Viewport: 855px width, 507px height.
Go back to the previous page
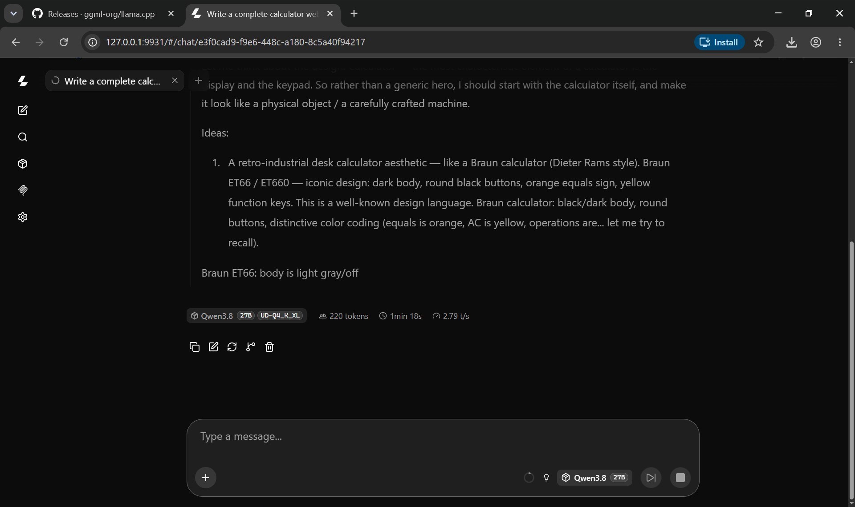[x=16, y=42]
